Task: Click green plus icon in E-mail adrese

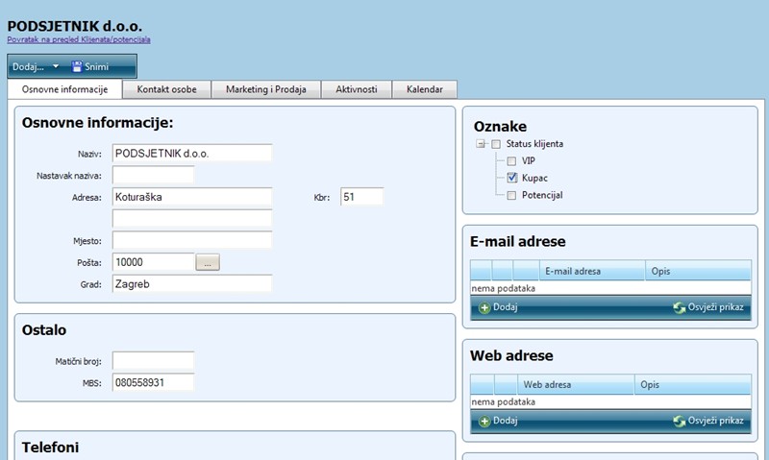Action: pos(484,307)
